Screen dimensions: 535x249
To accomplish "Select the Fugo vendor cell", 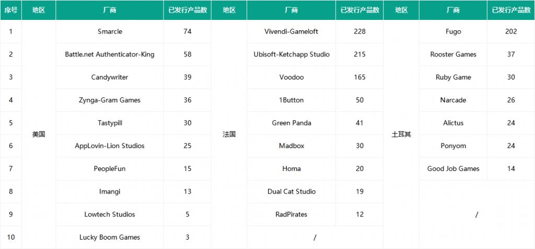I will click(x=453, y=31).
